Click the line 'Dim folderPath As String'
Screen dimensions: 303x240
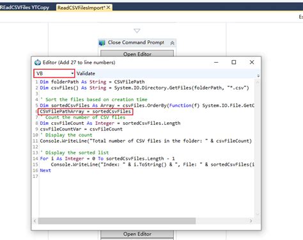coord(92,82)
